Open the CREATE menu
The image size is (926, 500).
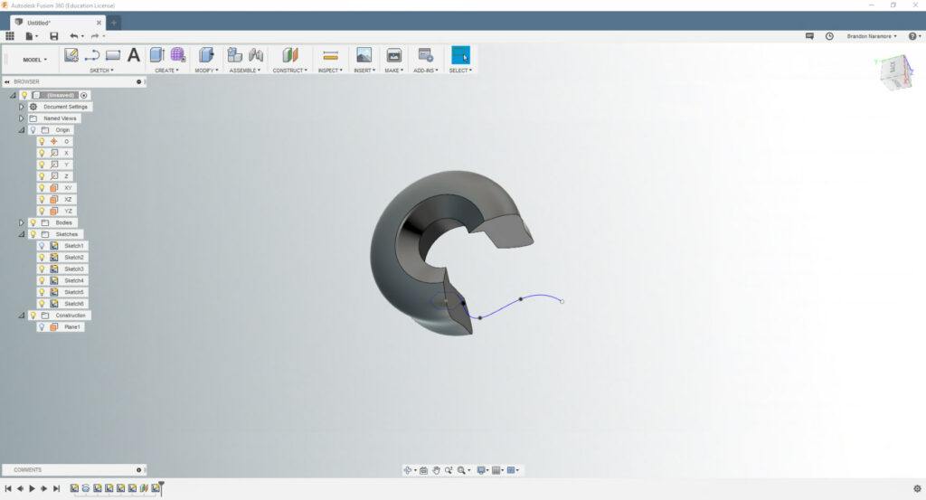(166, 71)
